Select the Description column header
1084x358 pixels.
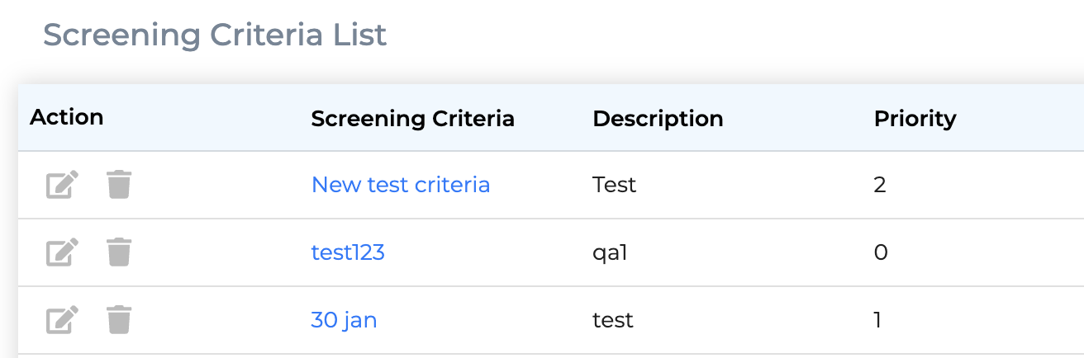[x=658, y=119]
